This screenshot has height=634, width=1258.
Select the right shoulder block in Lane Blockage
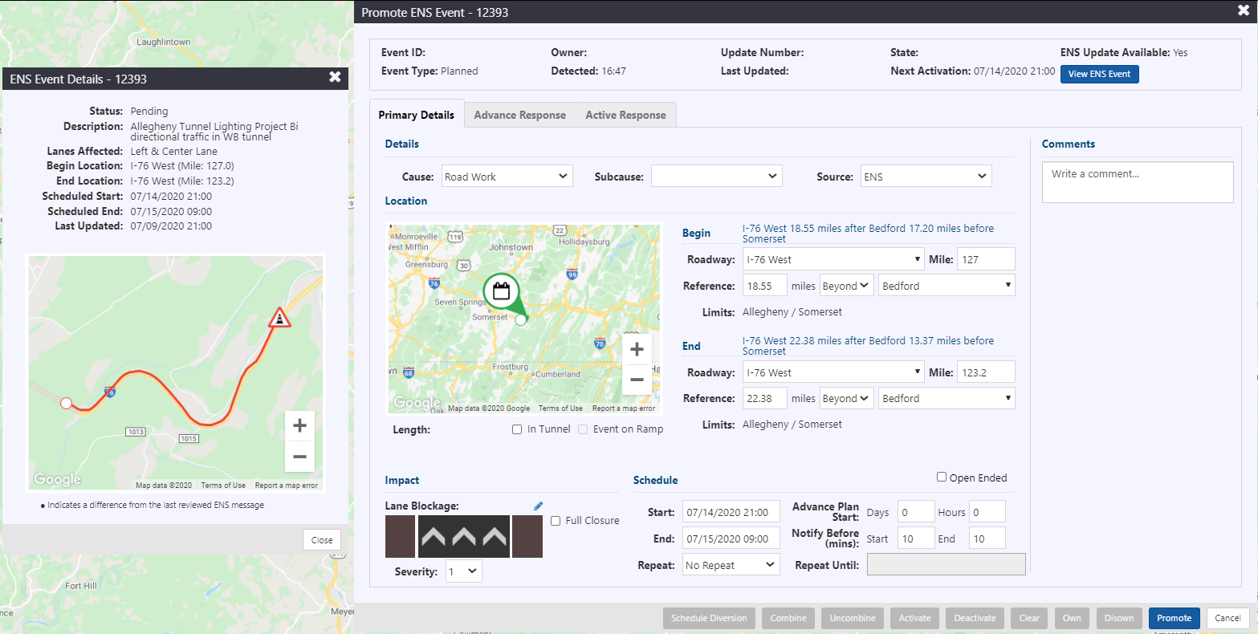pyautogui.click(x=527, y=536)
